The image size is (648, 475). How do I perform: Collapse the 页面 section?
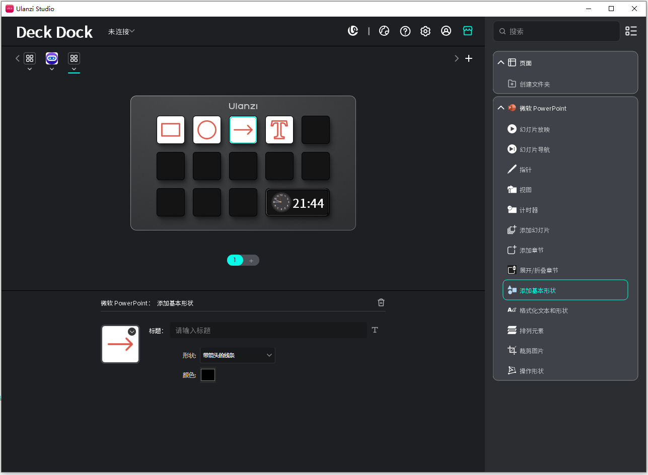(501, 63)
